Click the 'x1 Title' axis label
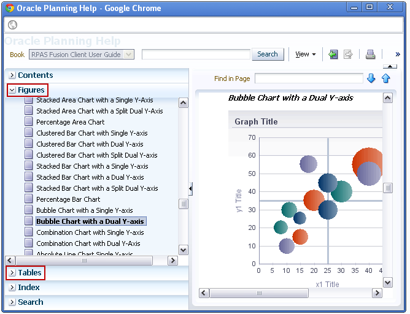The image size is (410, 314). point(327,284)
